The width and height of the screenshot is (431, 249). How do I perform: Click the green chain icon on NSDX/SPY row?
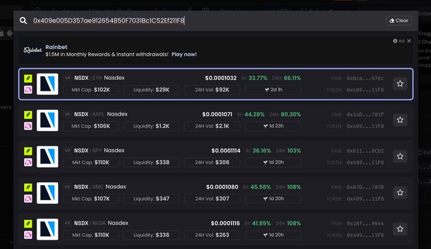pos(28,151)
